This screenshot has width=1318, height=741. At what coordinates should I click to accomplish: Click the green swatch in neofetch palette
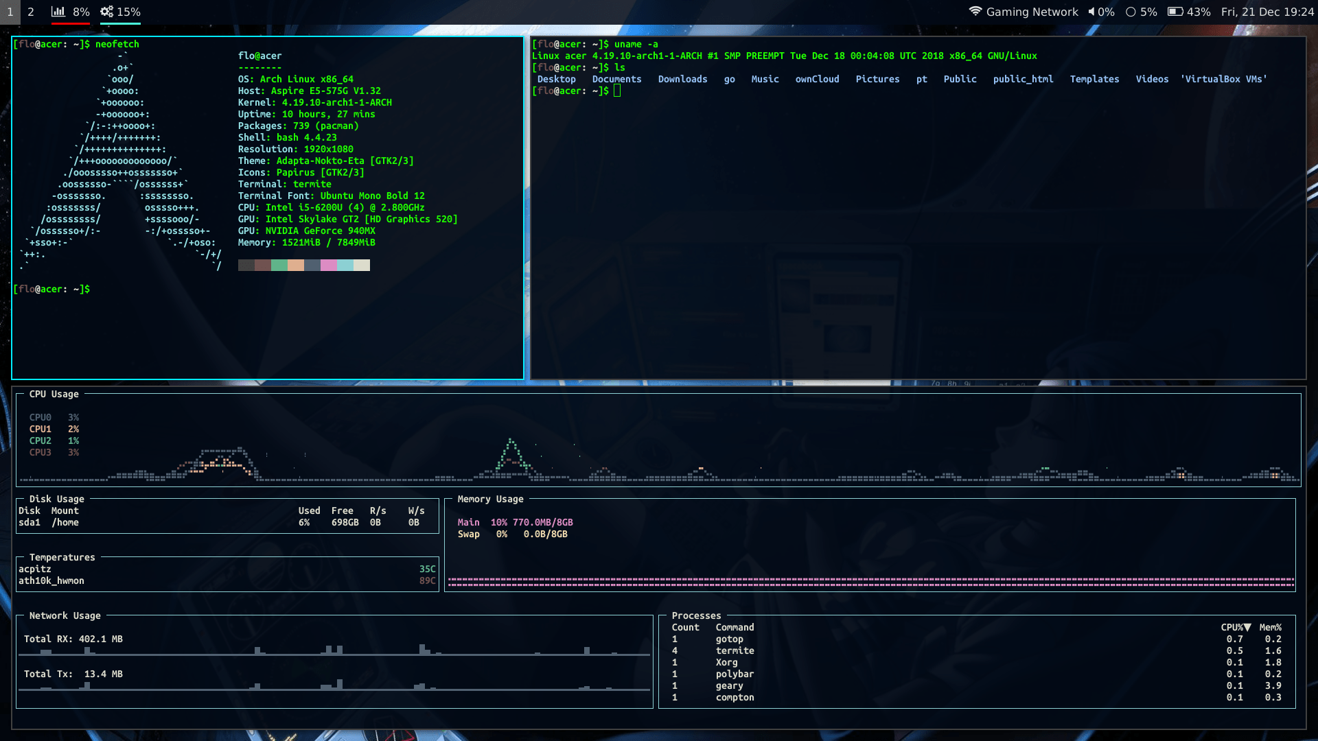point(279,266)
